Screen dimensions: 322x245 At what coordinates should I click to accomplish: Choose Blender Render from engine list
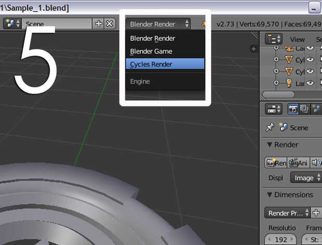pos(165,38)
